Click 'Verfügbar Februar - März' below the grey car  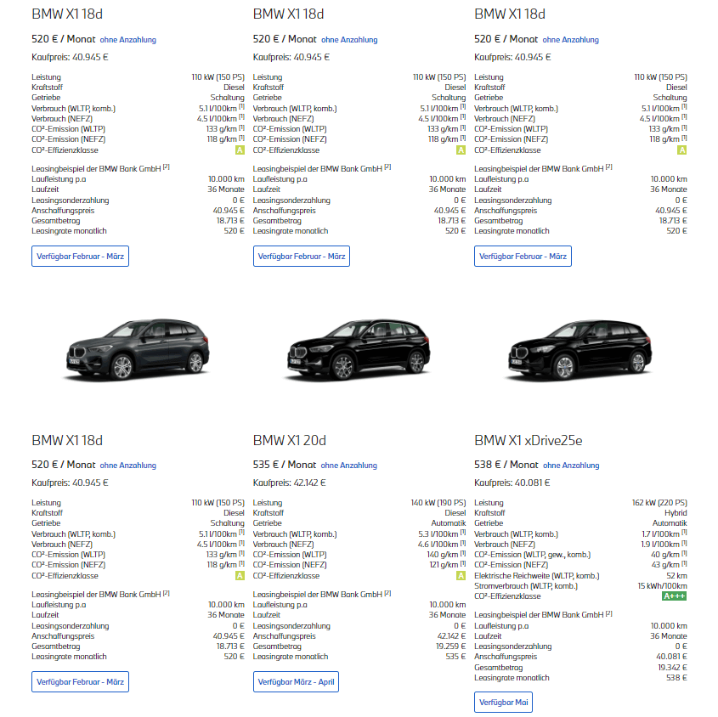pos(80,682)
